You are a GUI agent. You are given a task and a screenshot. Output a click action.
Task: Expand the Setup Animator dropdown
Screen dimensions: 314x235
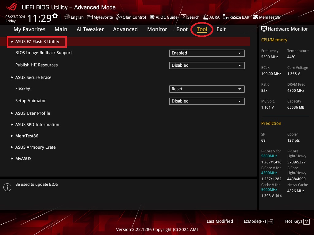[x=207, y=101]
